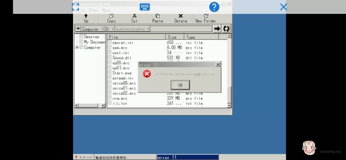Image resolution: width=346 pixels, height=160 pixels.
Task: Open the blue question-mark help icon
Action: coord(214,7)
